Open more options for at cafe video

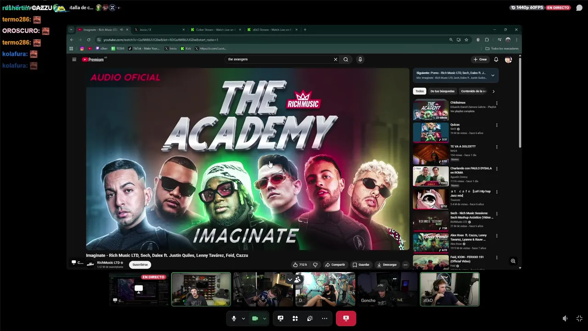(497, 192)
